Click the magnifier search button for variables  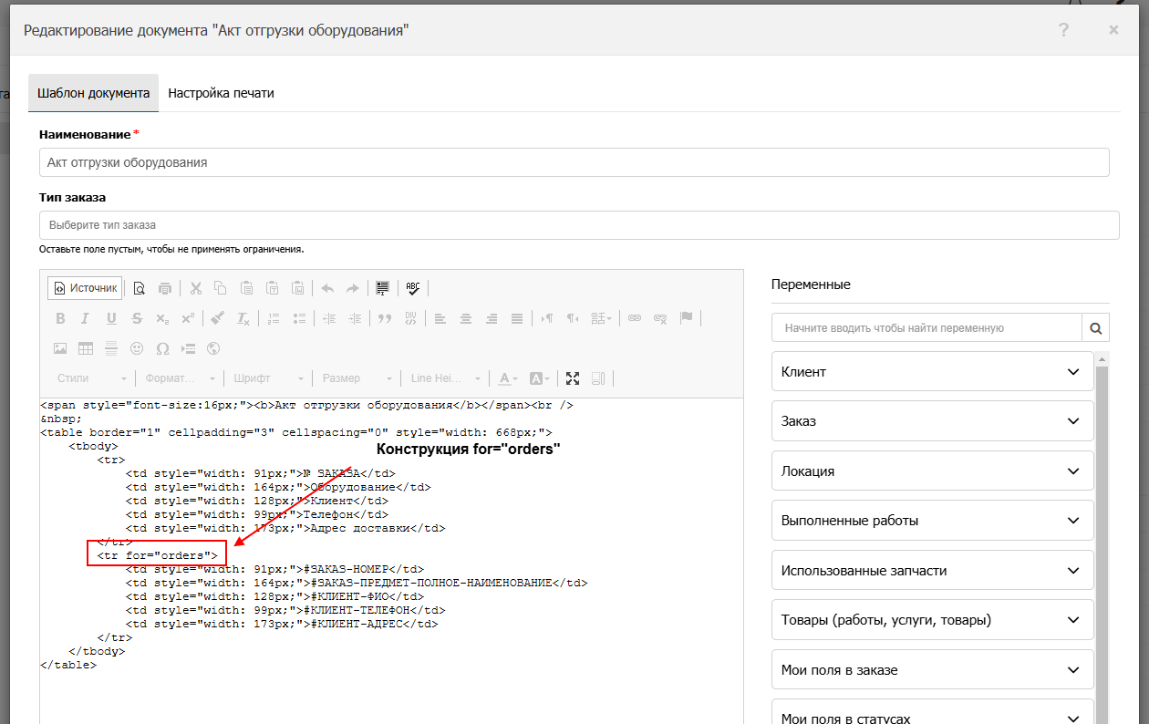[1095, 327]
